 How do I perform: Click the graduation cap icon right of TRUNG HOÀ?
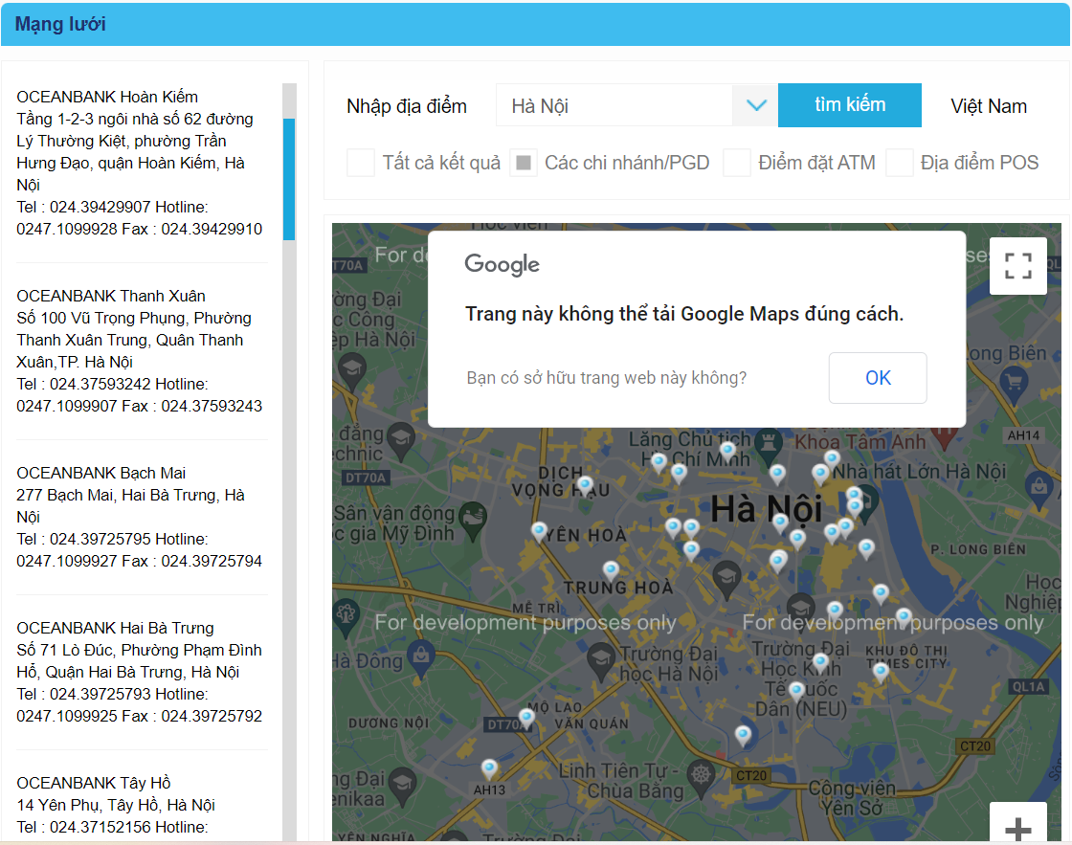tap(726, 577)
